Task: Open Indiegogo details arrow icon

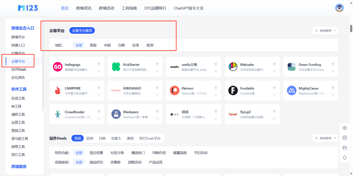Action: 99,71
